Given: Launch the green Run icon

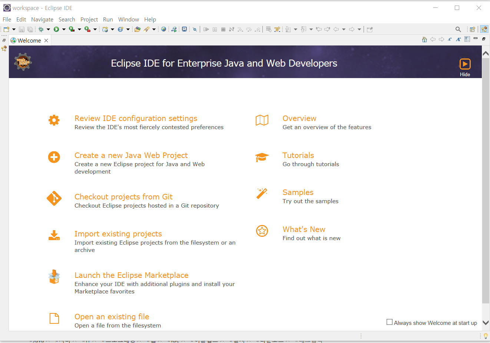Looking at the screenshot, I should point(56,29).
